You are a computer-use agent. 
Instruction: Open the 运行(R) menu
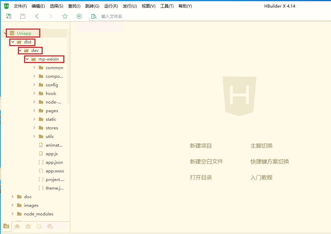(111, 6)
